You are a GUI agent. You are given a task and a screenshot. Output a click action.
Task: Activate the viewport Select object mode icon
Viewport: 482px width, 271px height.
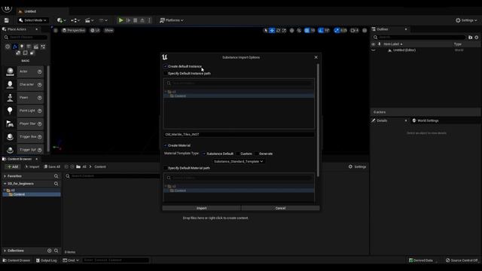(266, 30)
